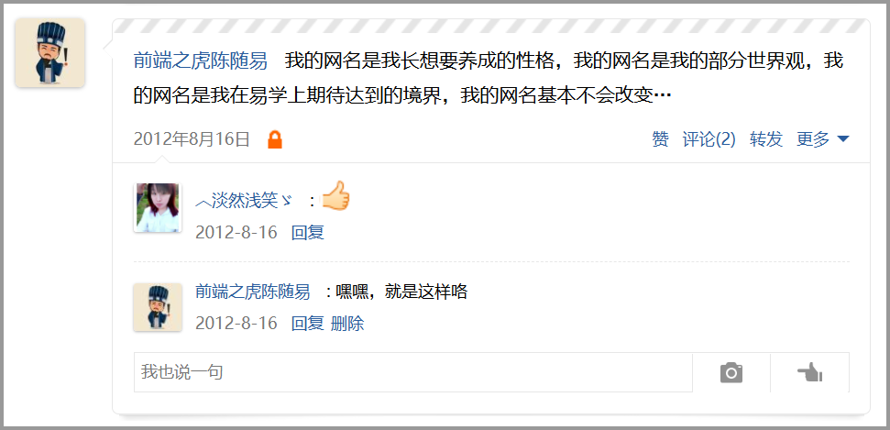Screen dimensions: 890x430
Task: Click 前端之虎陈随易 name in the reply comment
Action: (x=253, y=292)
